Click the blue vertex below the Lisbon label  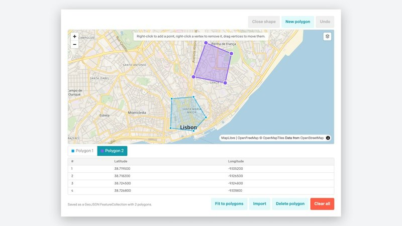[x=193, y=131]
